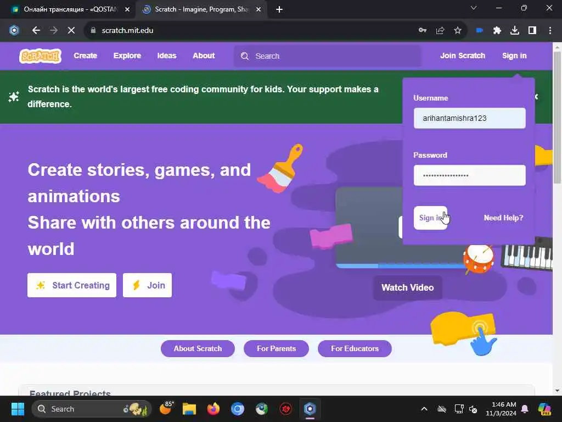Image resolution: width=562 pixels, height=422 pixels.
Task: Open a new browser tab
Action: [x=279, y=10]
